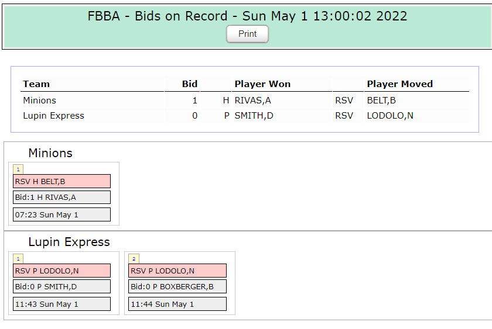Select the RSV H BELT,B pink box

[x=61, y=181]
